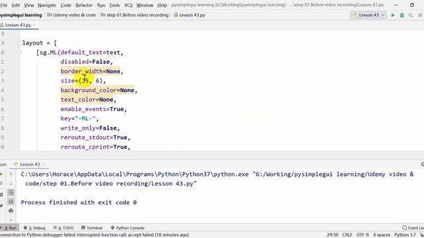Viewport: 424px width, 238px height.
Task: Open the 6: TODO tool window
Action: [64, 228]
